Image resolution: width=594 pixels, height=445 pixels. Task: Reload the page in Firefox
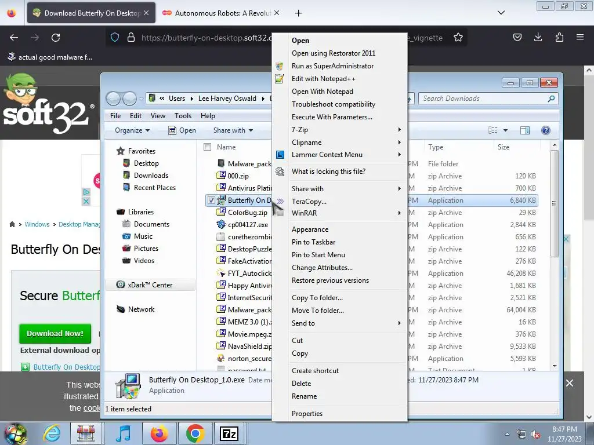pos(56,38)
